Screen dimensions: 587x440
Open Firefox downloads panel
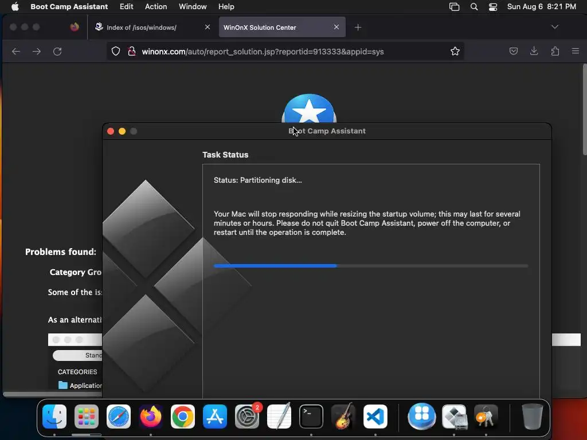[534, 51]
